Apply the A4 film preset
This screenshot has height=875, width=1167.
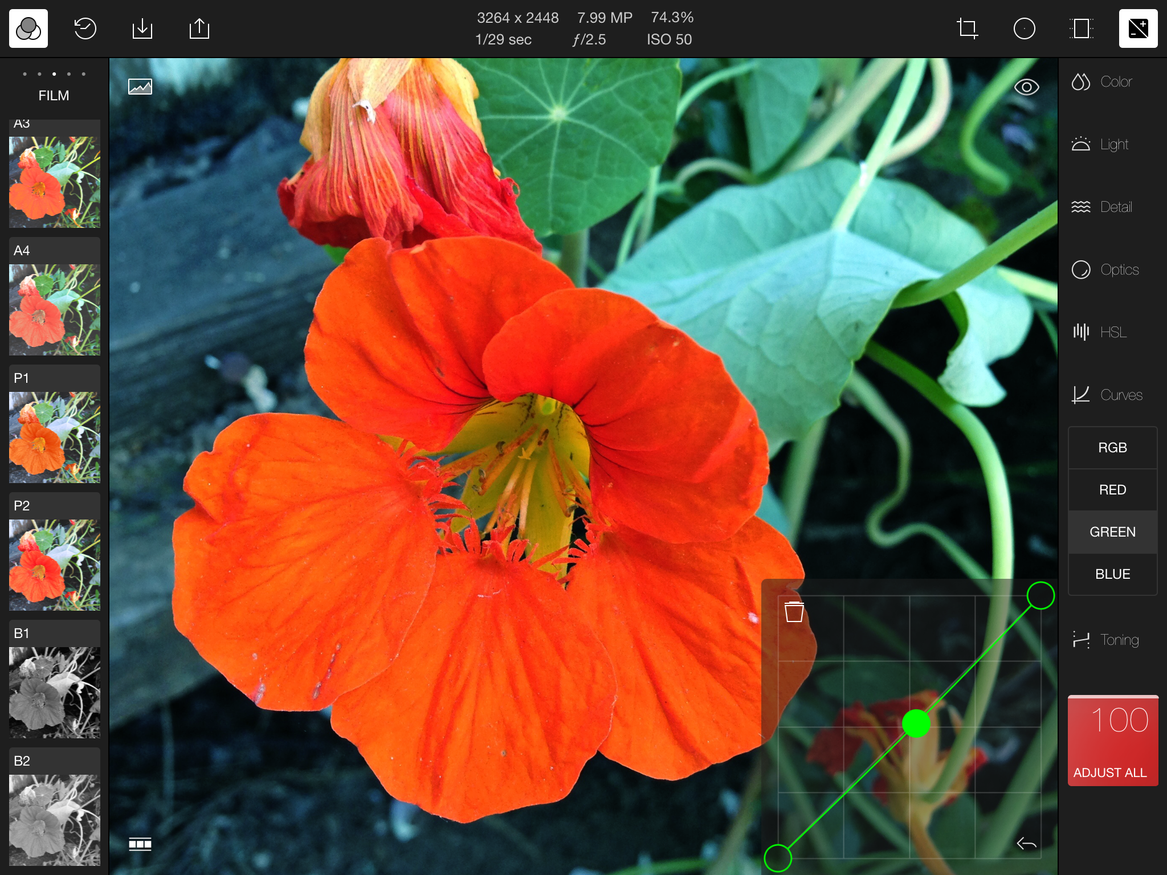pyautogui.click(x=55, y=297)
